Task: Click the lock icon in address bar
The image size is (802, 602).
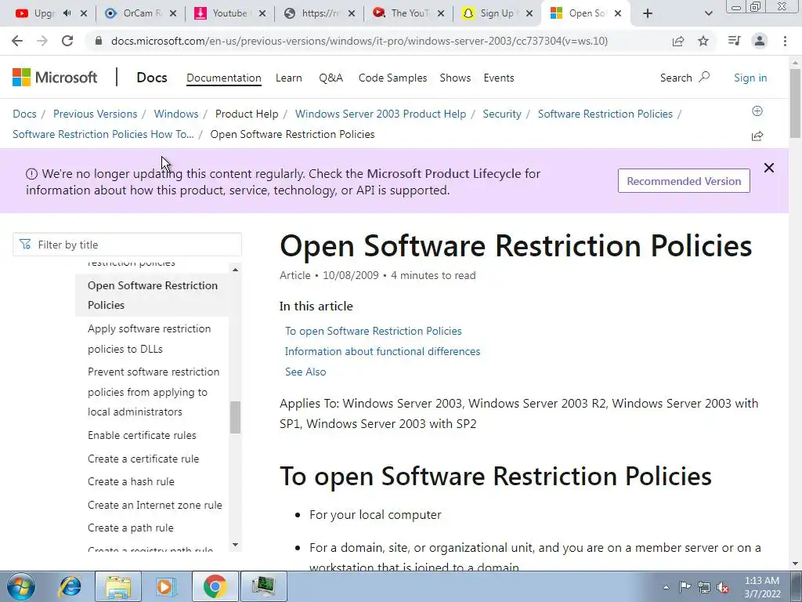Action: [99, 41]
